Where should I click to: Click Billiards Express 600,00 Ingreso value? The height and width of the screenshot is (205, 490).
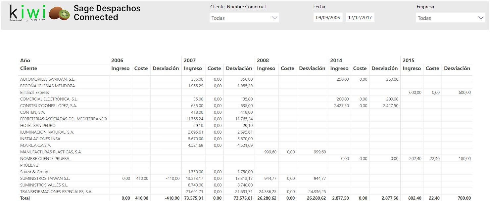(x=415, y=93)
